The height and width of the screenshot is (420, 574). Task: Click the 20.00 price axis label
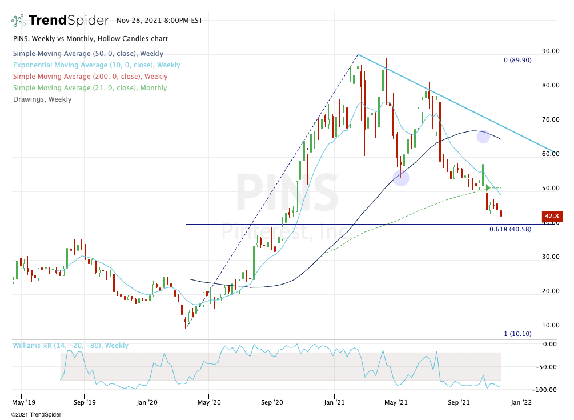click(551, 291)
